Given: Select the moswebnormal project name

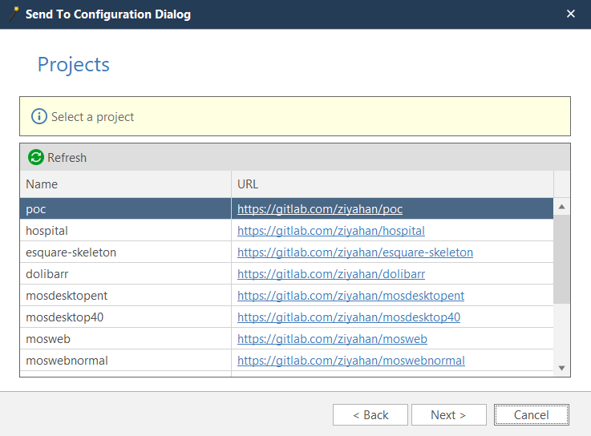Looking at the screenshot, I should [67, 361].
